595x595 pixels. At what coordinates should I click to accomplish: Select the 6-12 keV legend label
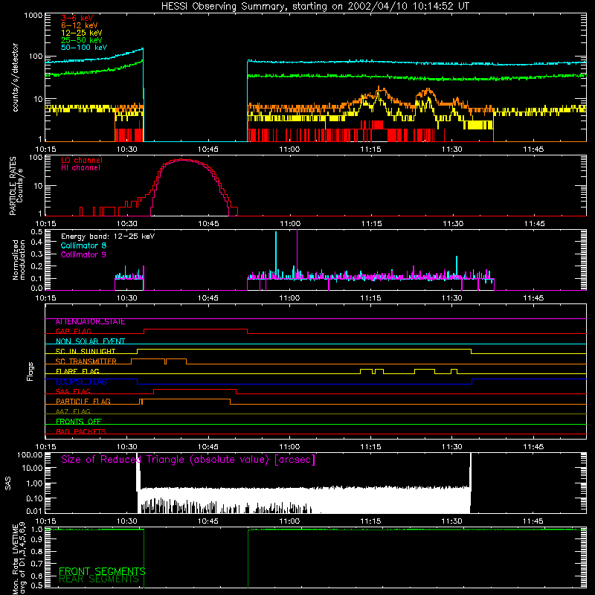click(80, 25)
